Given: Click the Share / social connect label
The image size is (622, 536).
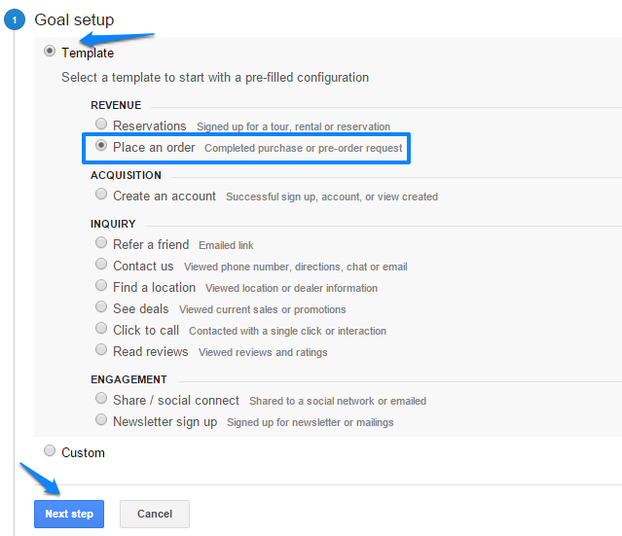Looking at the screenshot, I should [x=176, y=400].
